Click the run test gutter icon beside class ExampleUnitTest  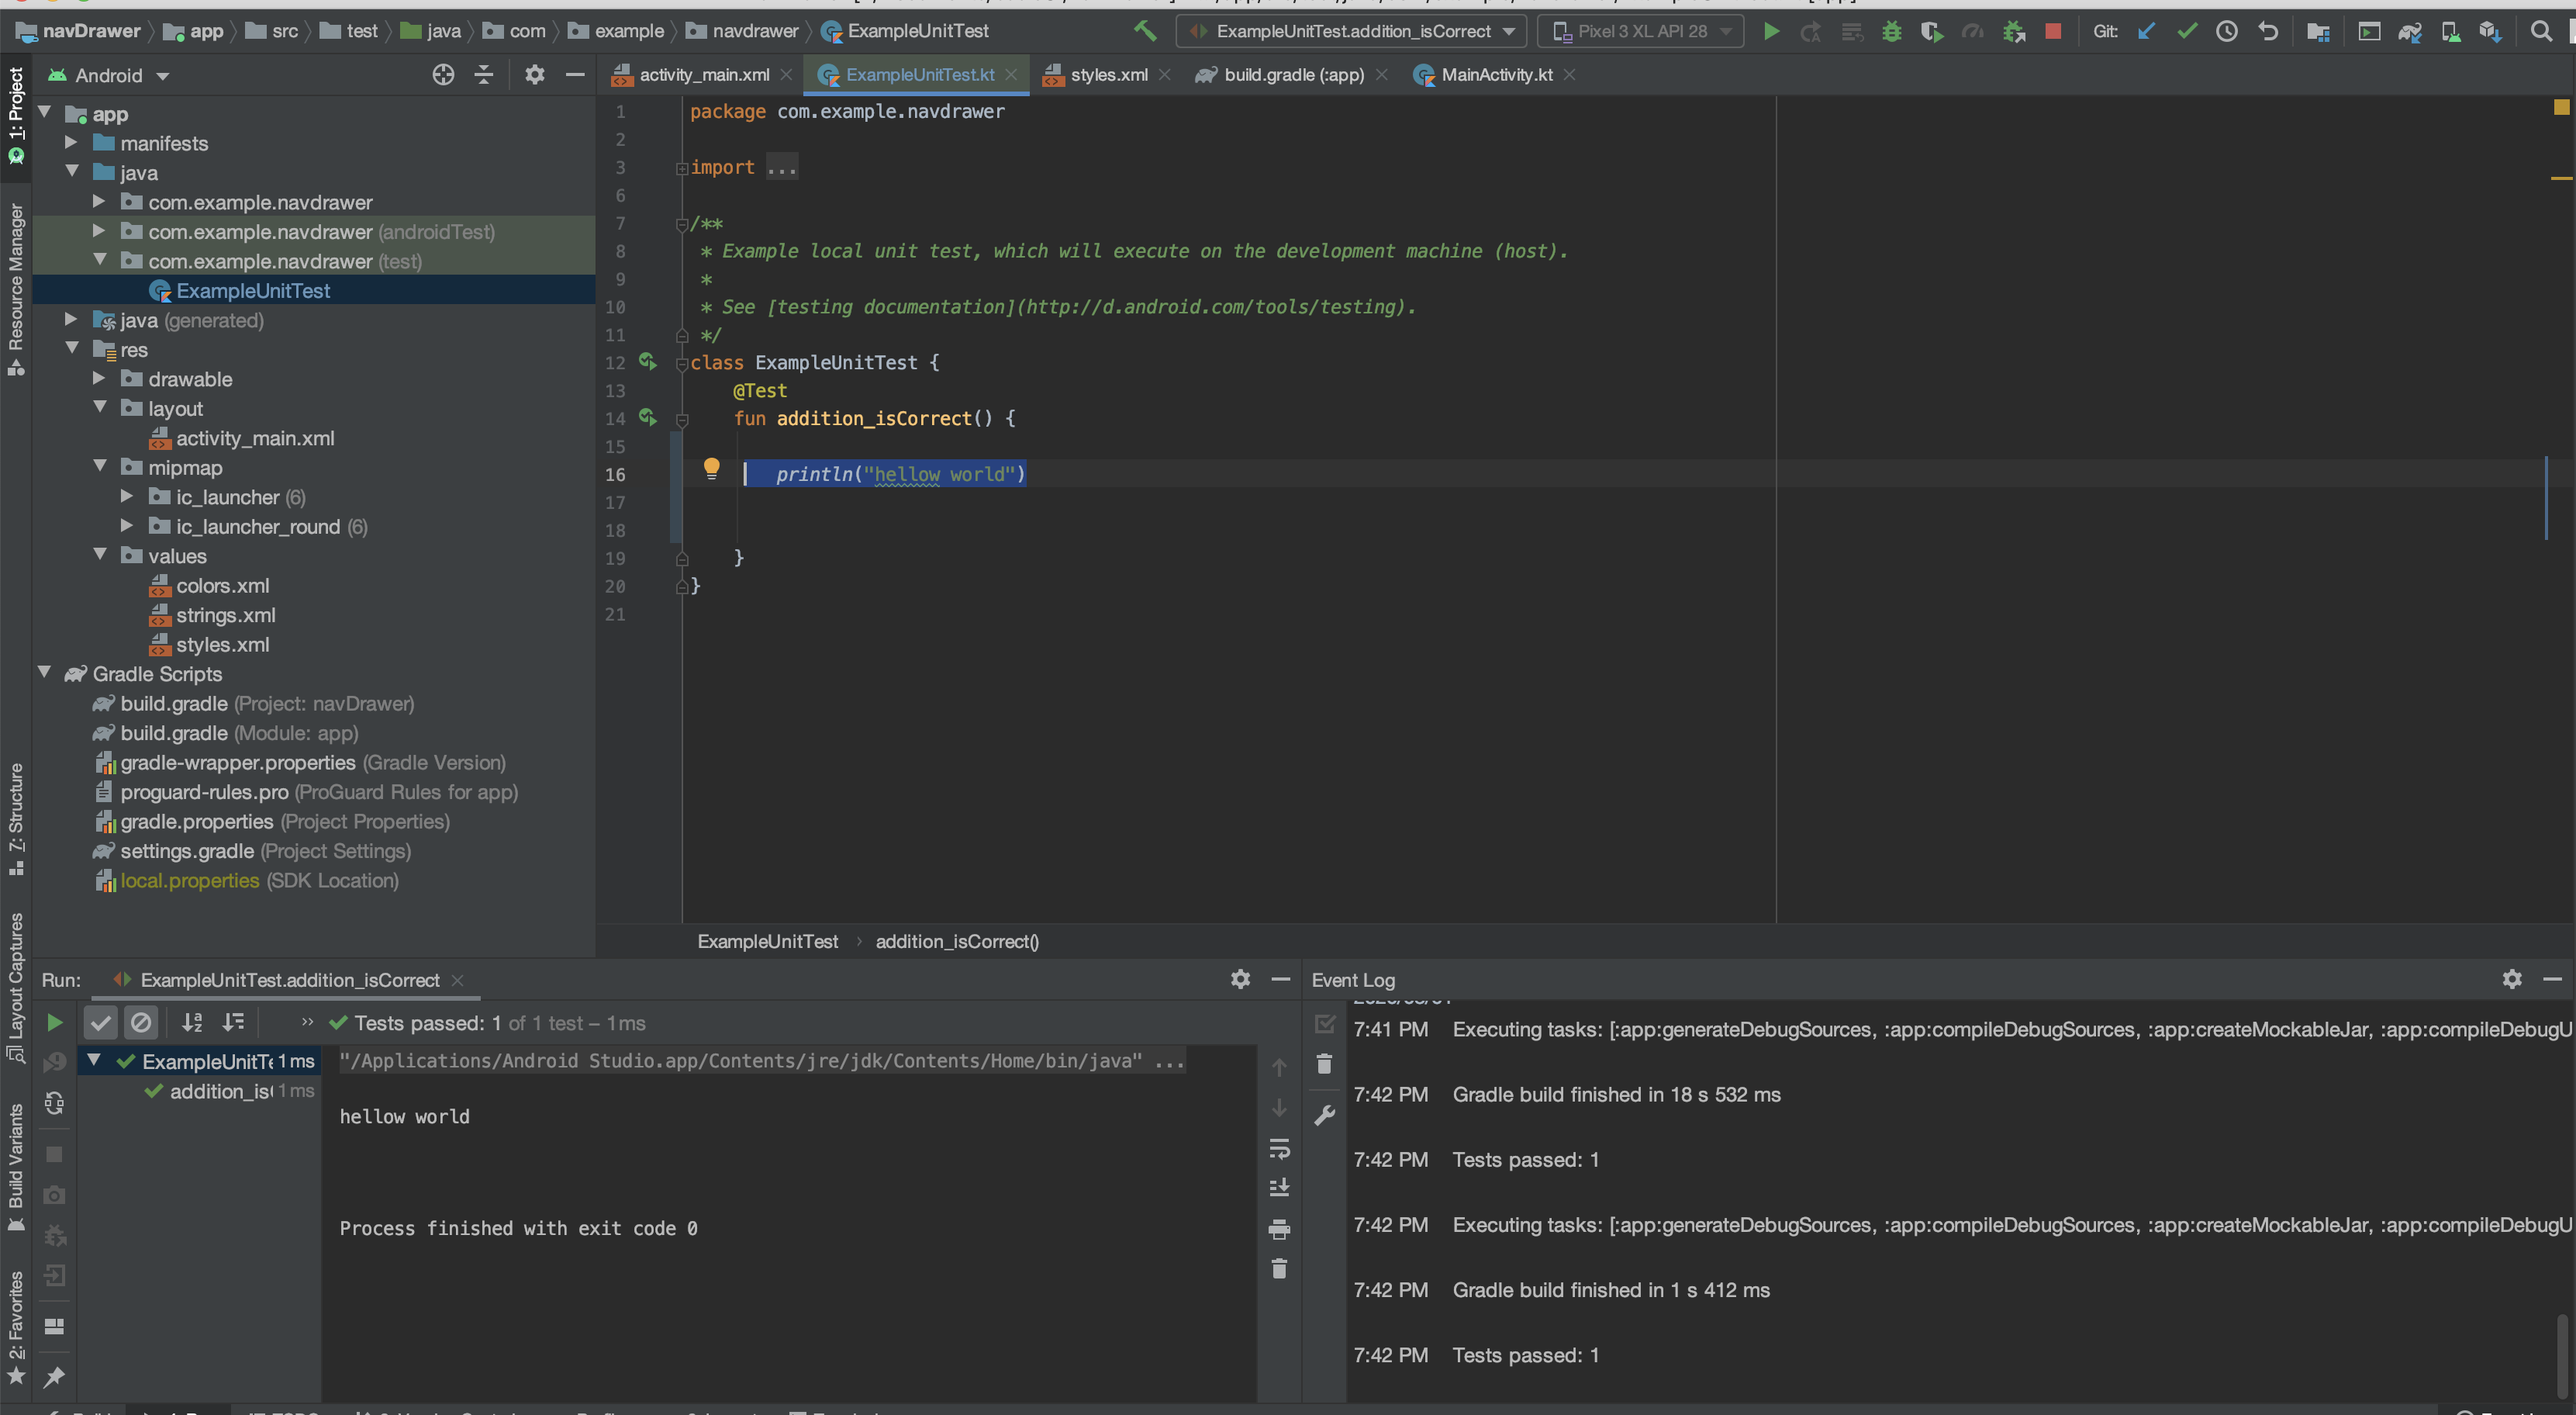click(648, 362)
